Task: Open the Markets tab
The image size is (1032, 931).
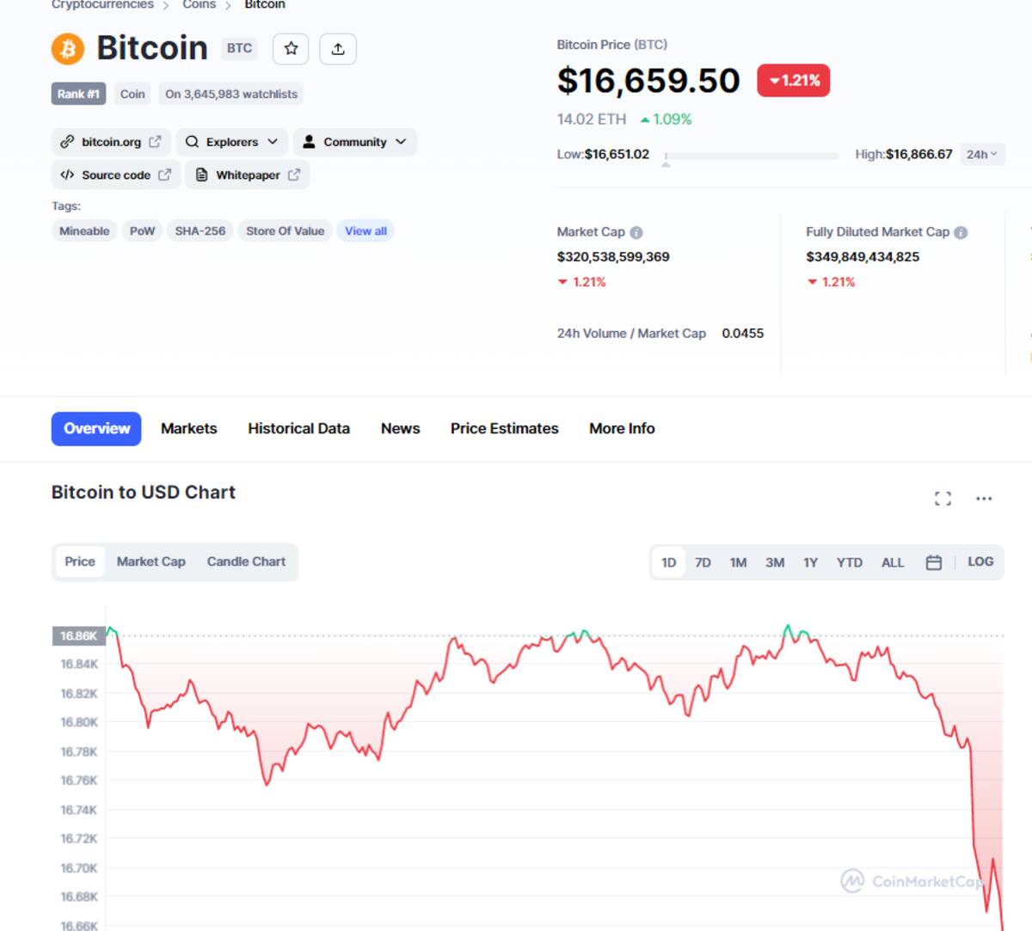Action: click(188, 428)
